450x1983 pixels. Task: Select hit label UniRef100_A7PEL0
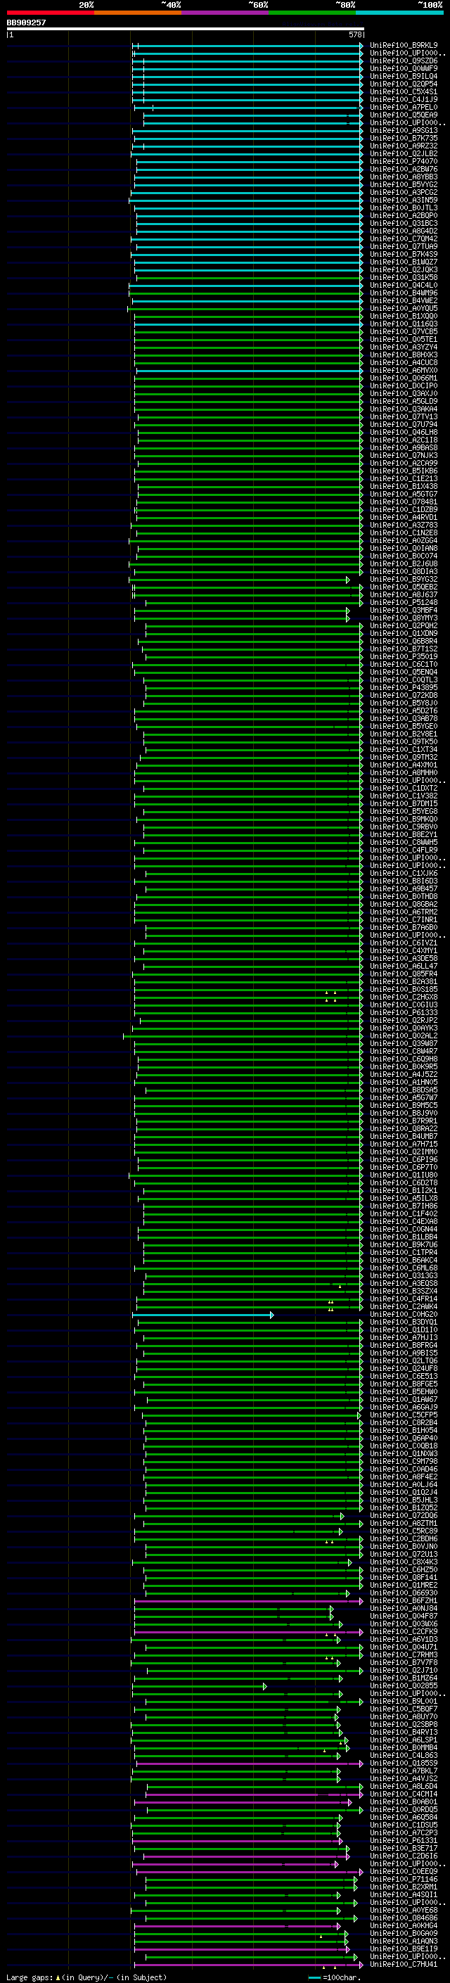[x=404, y=107]
